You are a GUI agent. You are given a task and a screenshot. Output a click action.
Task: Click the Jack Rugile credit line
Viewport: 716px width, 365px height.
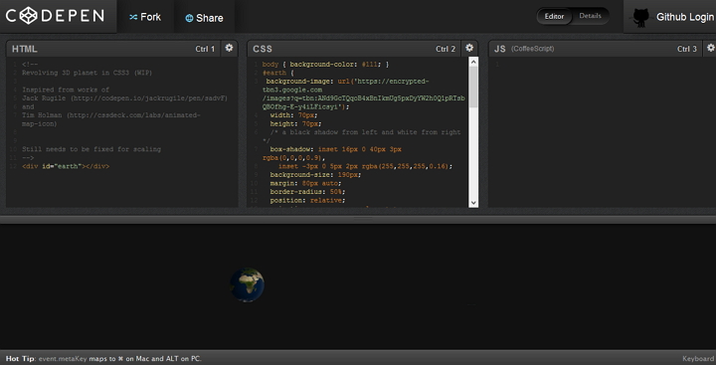point(124,98)
